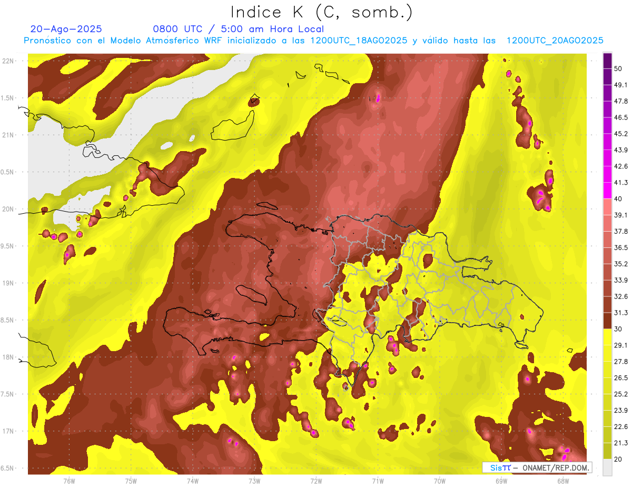Click the "30" value on the color scale
632x488 pixels.
pyautogui.click(x=619, y=329)
